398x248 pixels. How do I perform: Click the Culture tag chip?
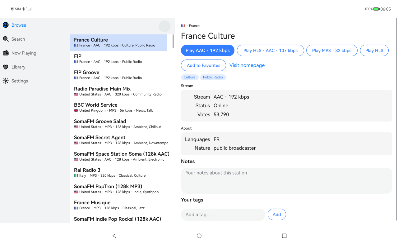click(x=190, y=77)
